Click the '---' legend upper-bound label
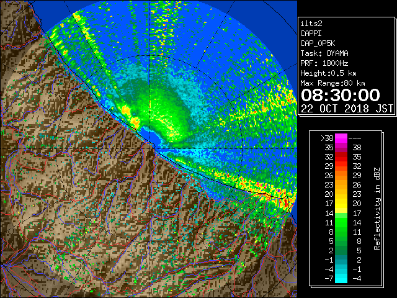The height and width of the screenshot is (298, 397). pos(355,138)
